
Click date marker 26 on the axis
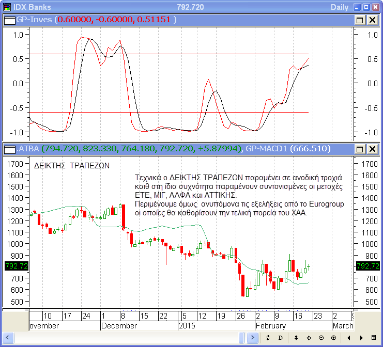click(x=241, y=316)
